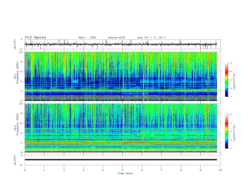Image resolution: width=248 pixels, height=191 pixels.
Task: Click the ch.1 "Frequency (kHz)" axis label
Action: (18, 72)
